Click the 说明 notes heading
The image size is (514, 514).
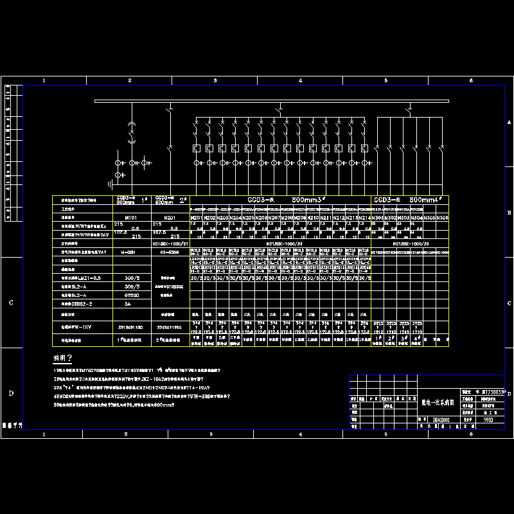point(65,358)
